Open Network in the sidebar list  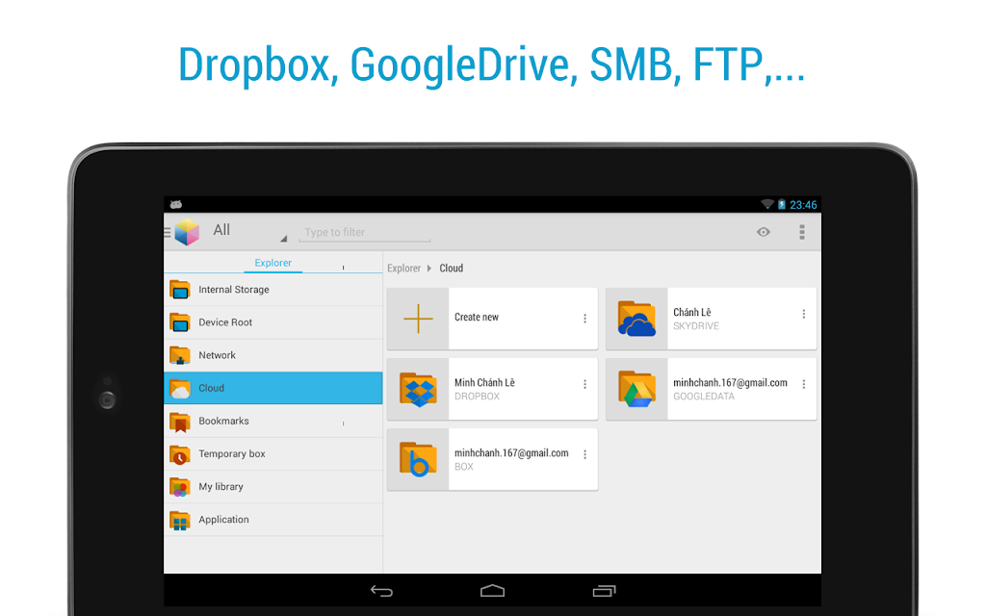click(x=272, y=355)
